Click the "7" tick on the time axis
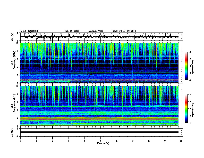 (133, 141)
